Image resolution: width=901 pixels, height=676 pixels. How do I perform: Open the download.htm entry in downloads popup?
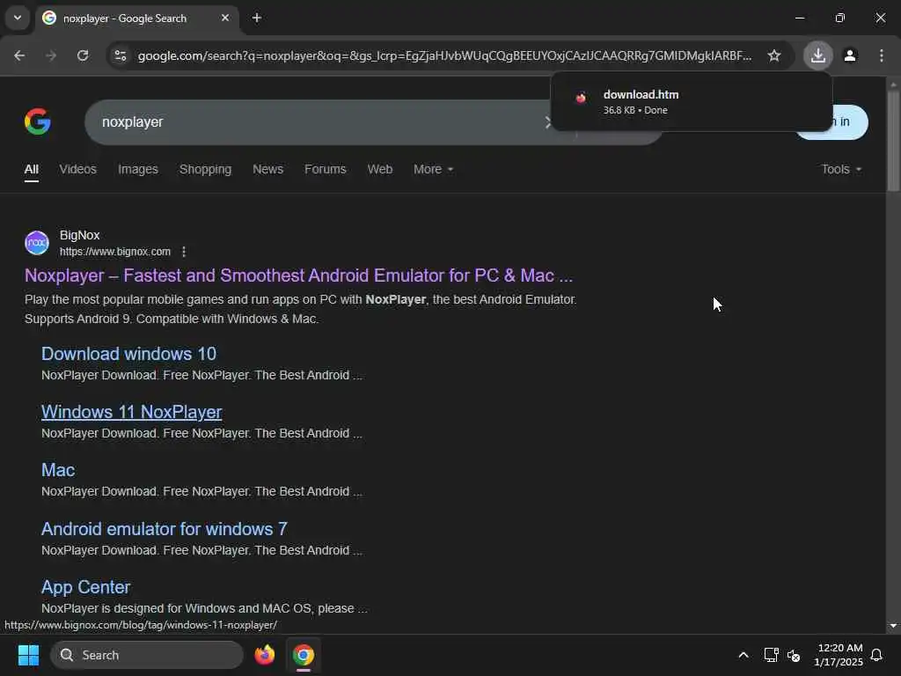[691, 102]
